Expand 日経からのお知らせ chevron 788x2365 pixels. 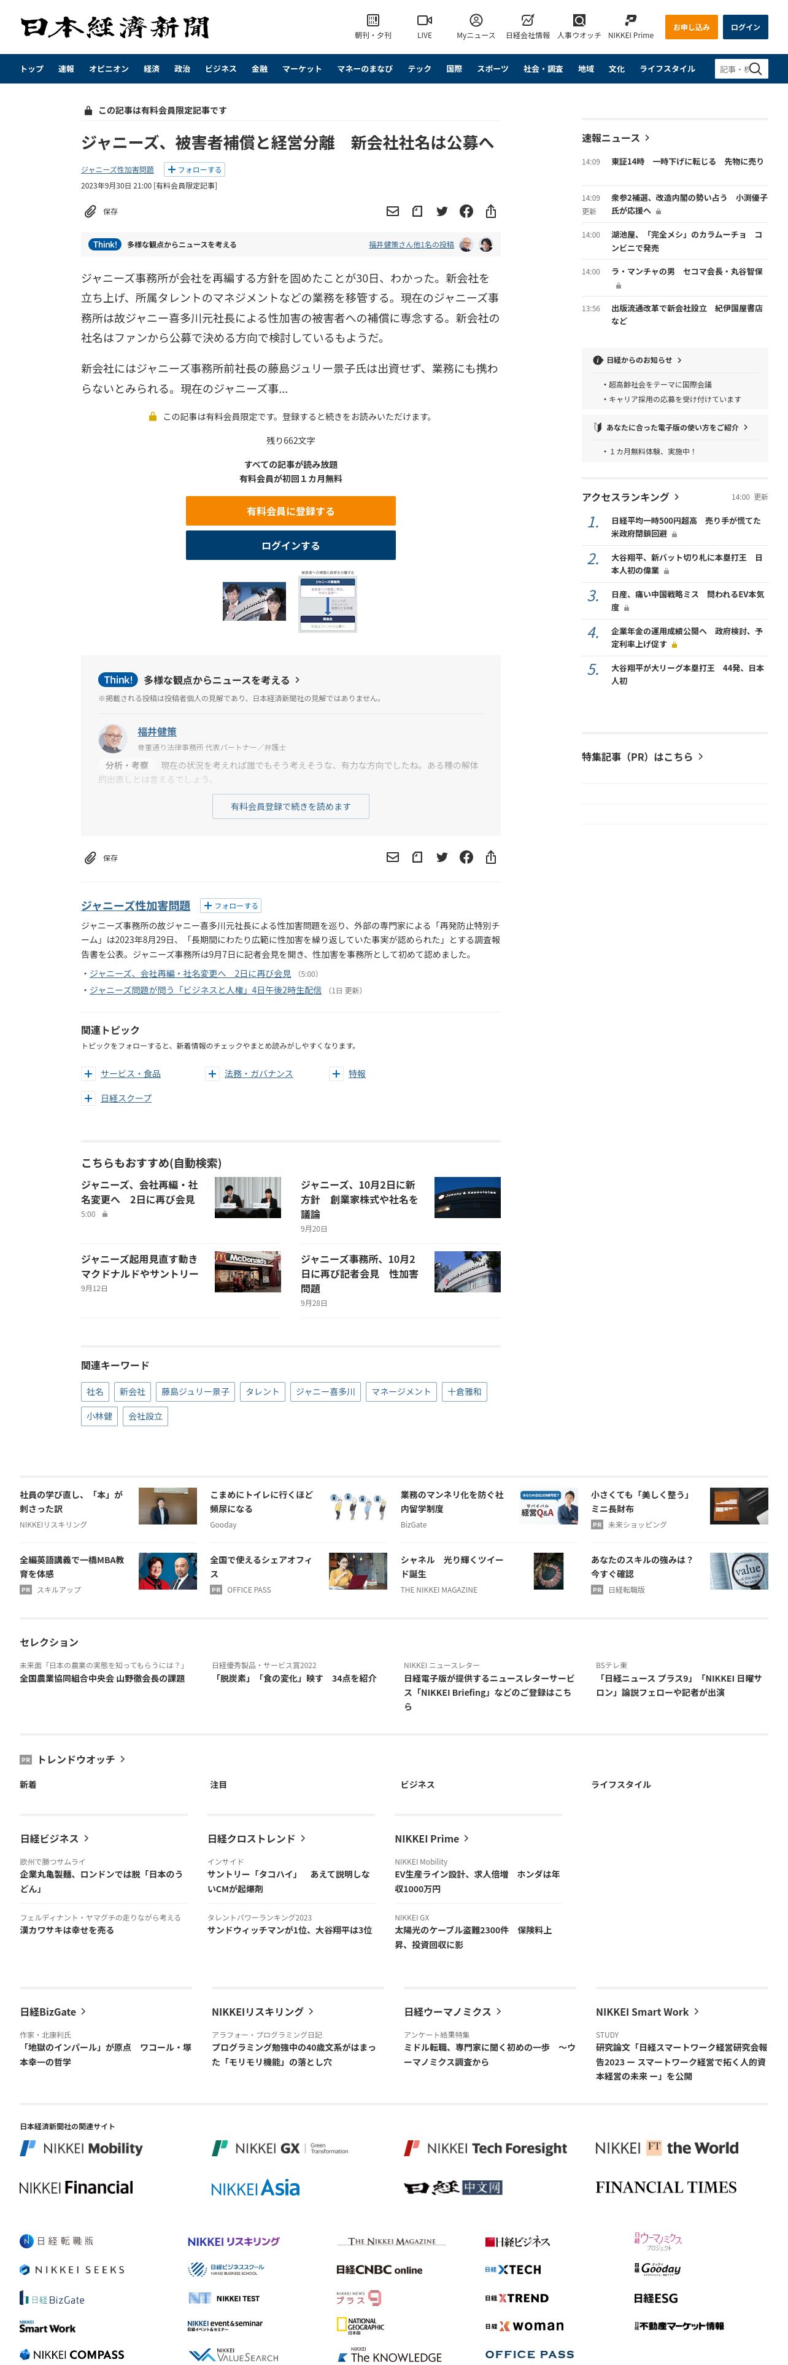pos(680,360)
